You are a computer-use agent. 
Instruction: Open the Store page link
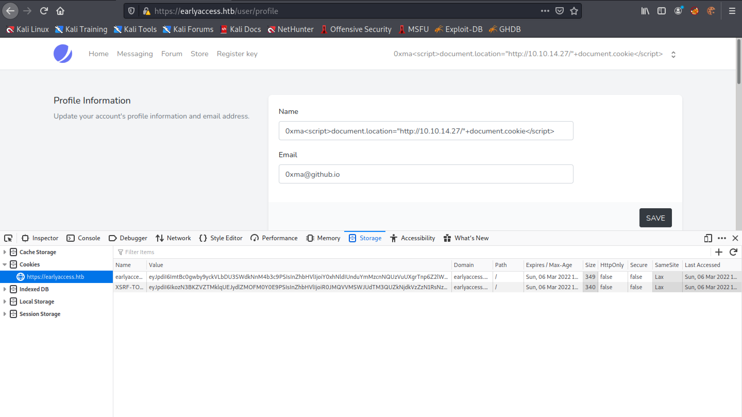(x=199, y=54)
